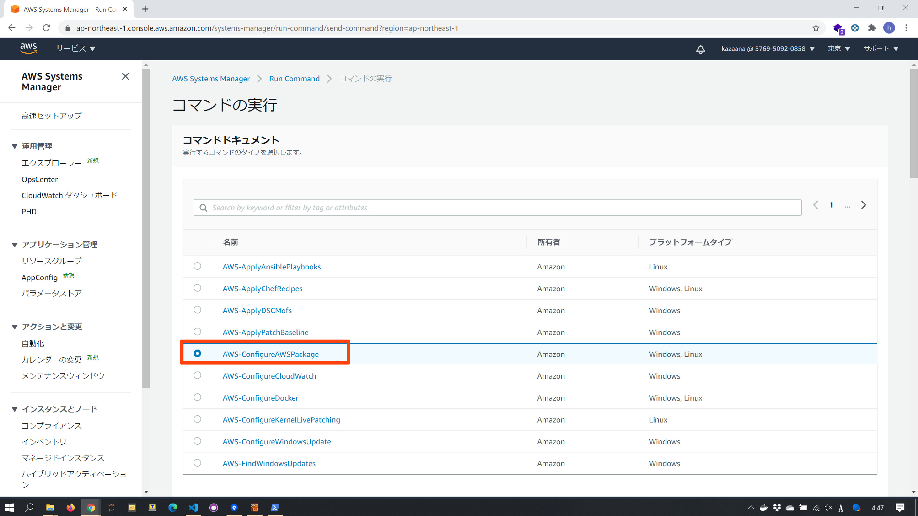Image resolution: width=918 pixels, height=516 pixels.
Task: Click purple extension icon with badge
Action: pos(839,29)
